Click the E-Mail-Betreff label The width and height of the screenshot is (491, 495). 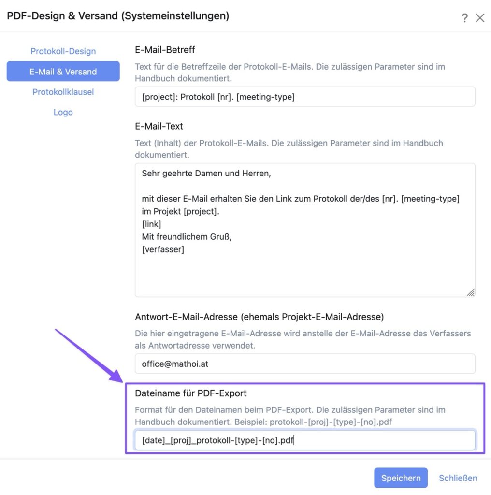pyautogui.click(x=165, y=50)
